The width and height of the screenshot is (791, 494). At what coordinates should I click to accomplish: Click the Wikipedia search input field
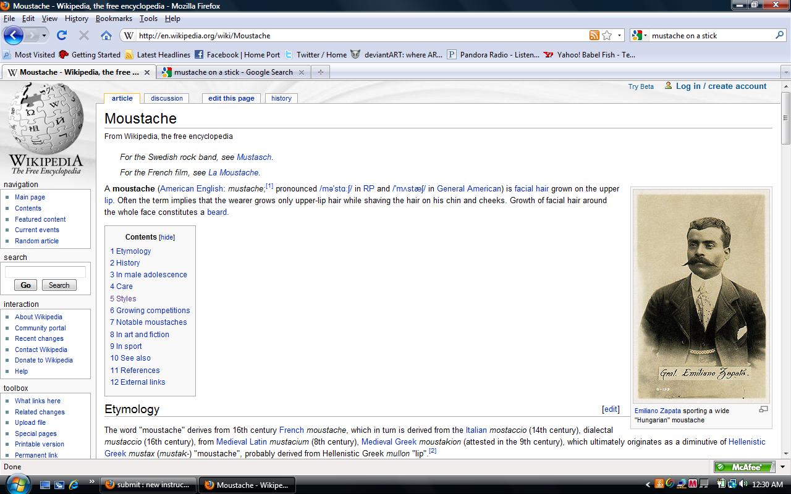pyautogui.click(x=45, y=272)
